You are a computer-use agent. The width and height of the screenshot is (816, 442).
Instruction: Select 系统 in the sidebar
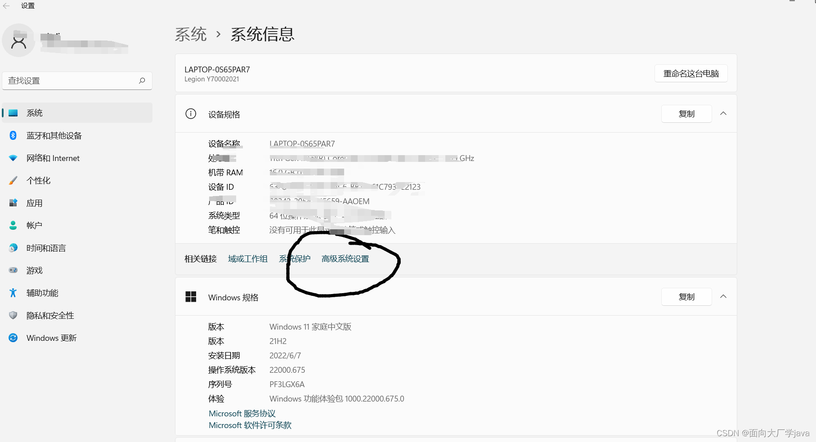pos(77,113)
